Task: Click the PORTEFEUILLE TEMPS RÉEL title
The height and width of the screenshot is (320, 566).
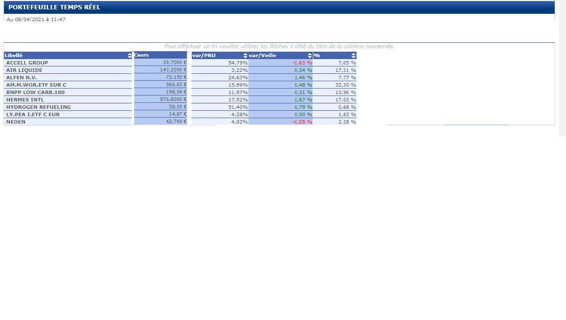Action: pos(55,7)
